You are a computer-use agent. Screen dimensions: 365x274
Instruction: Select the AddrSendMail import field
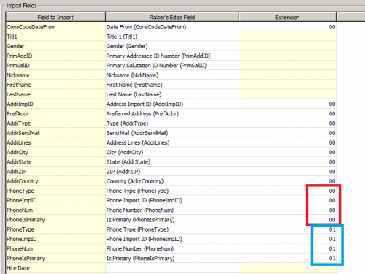55,133
